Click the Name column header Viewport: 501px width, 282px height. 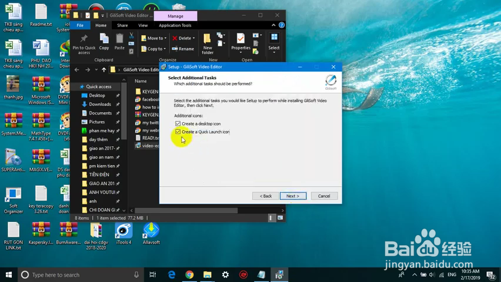(x=141, y=81)
